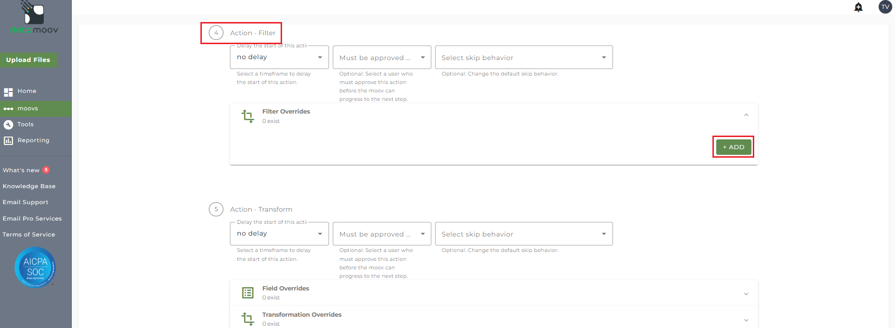Click the Field Overrides list icon
Image resolution: width=895 pixels, height=328 pixels.
click(x=247, y=293)
